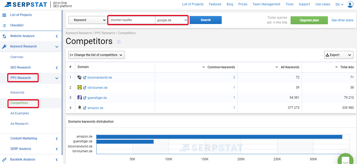Click the amazon.de bar in chart
The width and height of the screenshot is (357, 164).
(219, 137)
